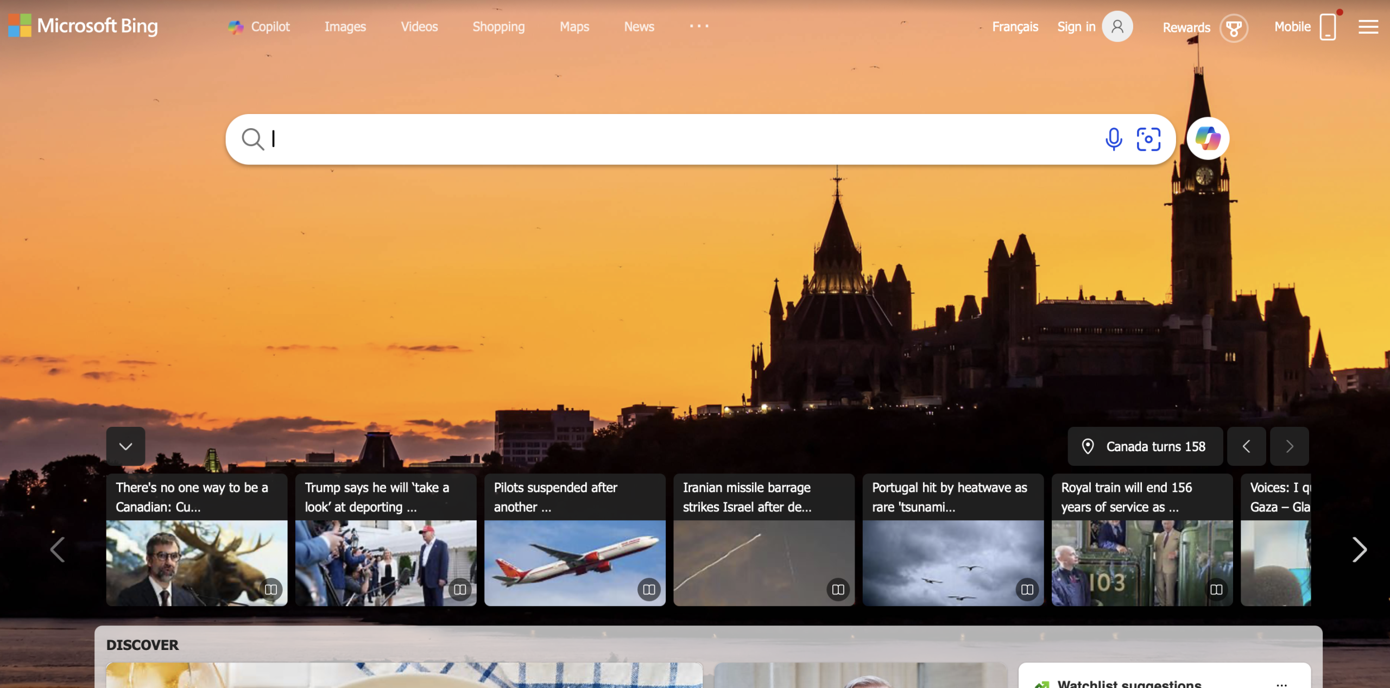This screenshot has width=1390, height=688.
Task: Open the hamburger settings menu
Action: coord(1368,27)
